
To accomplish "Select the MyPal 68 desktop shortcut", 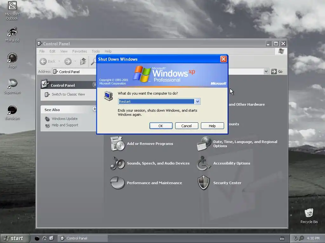I will point(12,35).
